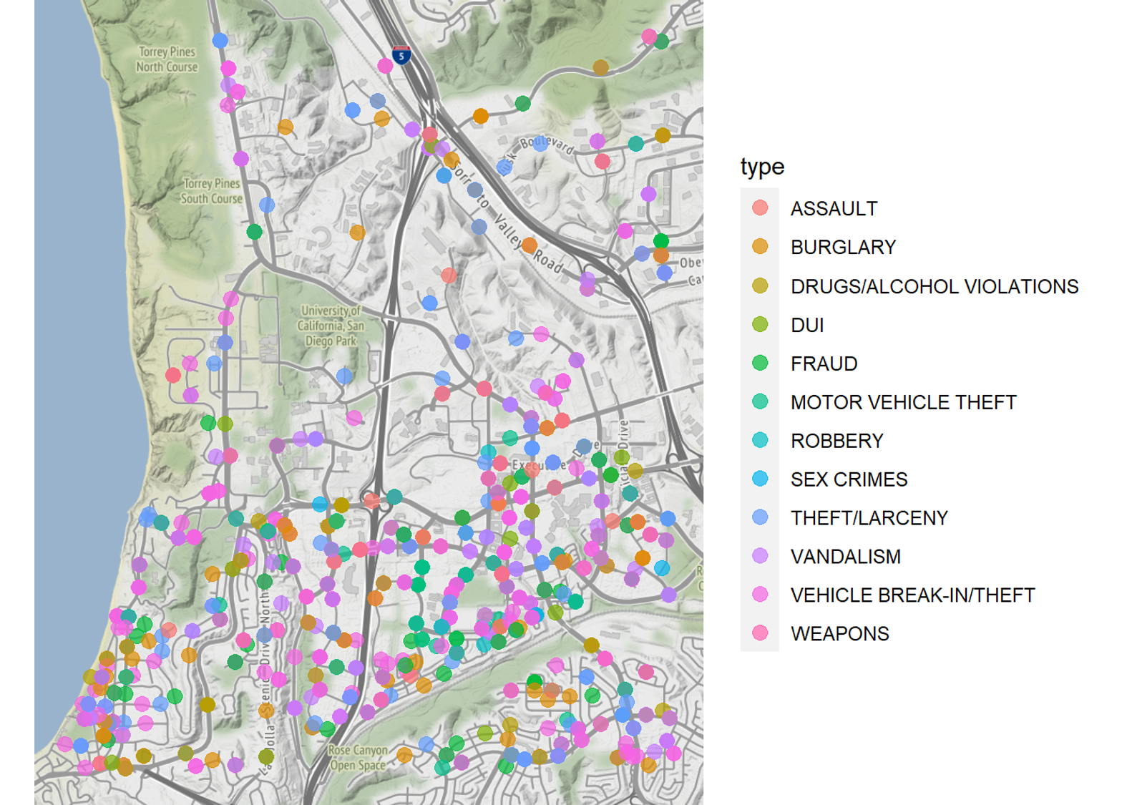Select the THEFT/LARCENY legend text

click(x=869, y=518)
